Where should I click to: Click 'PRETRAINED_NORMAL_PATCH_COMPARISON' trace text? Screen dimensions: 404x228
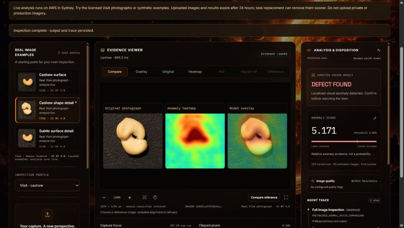coord(338,215)
